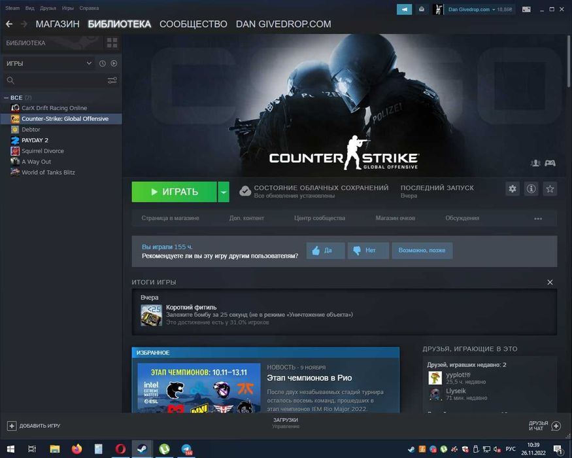Open Opera browser from taskbar
This screenshot has height=458, width=572.
[120, 449]
